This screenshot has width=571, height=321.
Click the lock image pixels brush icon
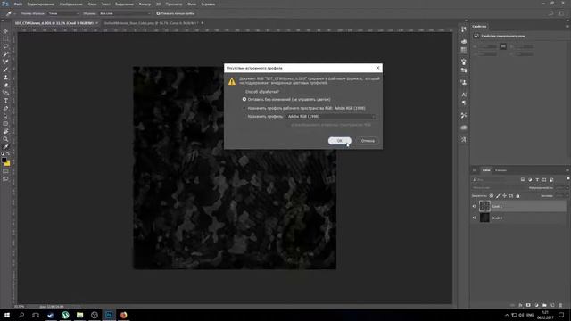pyautogui.click(x=498, y=196)
